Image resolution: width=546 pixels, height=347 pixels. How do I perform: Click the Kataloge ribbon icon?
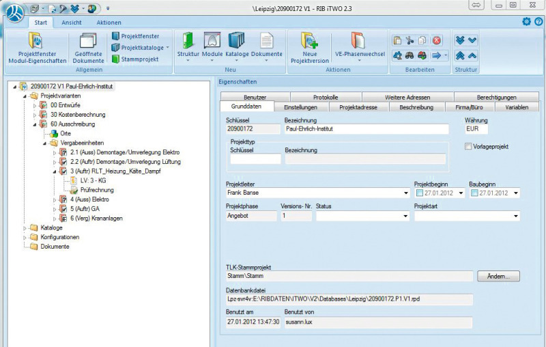pyautogui.click(x=236, y=41)
